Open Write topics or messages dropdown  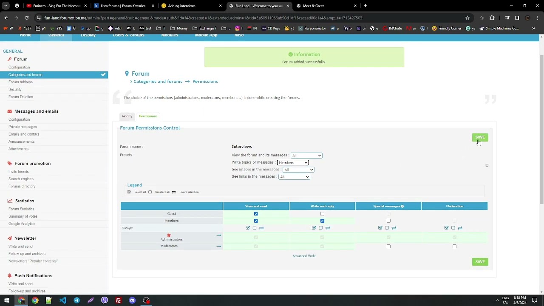293,163
